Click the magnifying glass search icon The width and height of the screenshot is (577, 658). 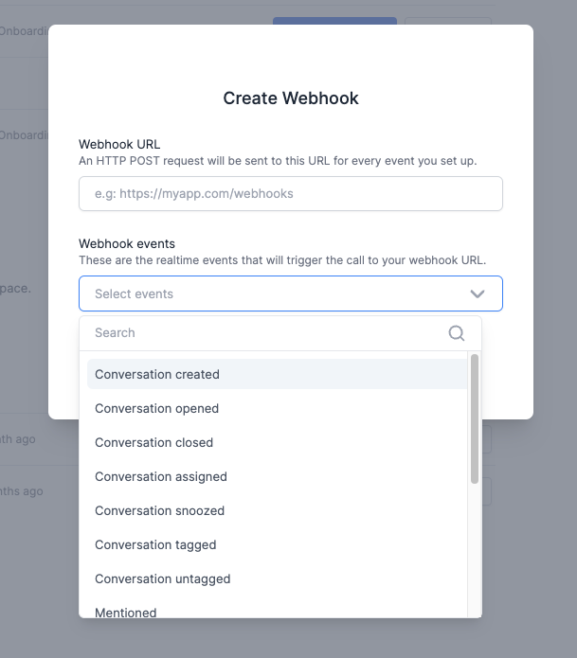(456, 333)
